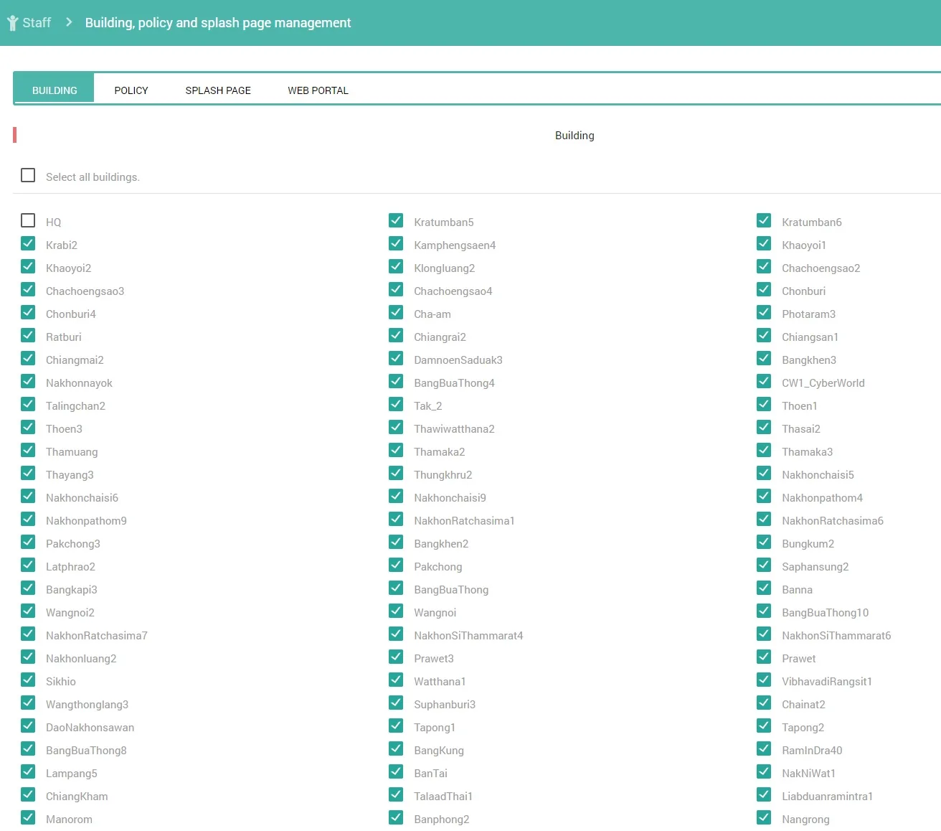Toggle the Bangkhen3 checkbox
941x831 pixels.
(764, 358)
